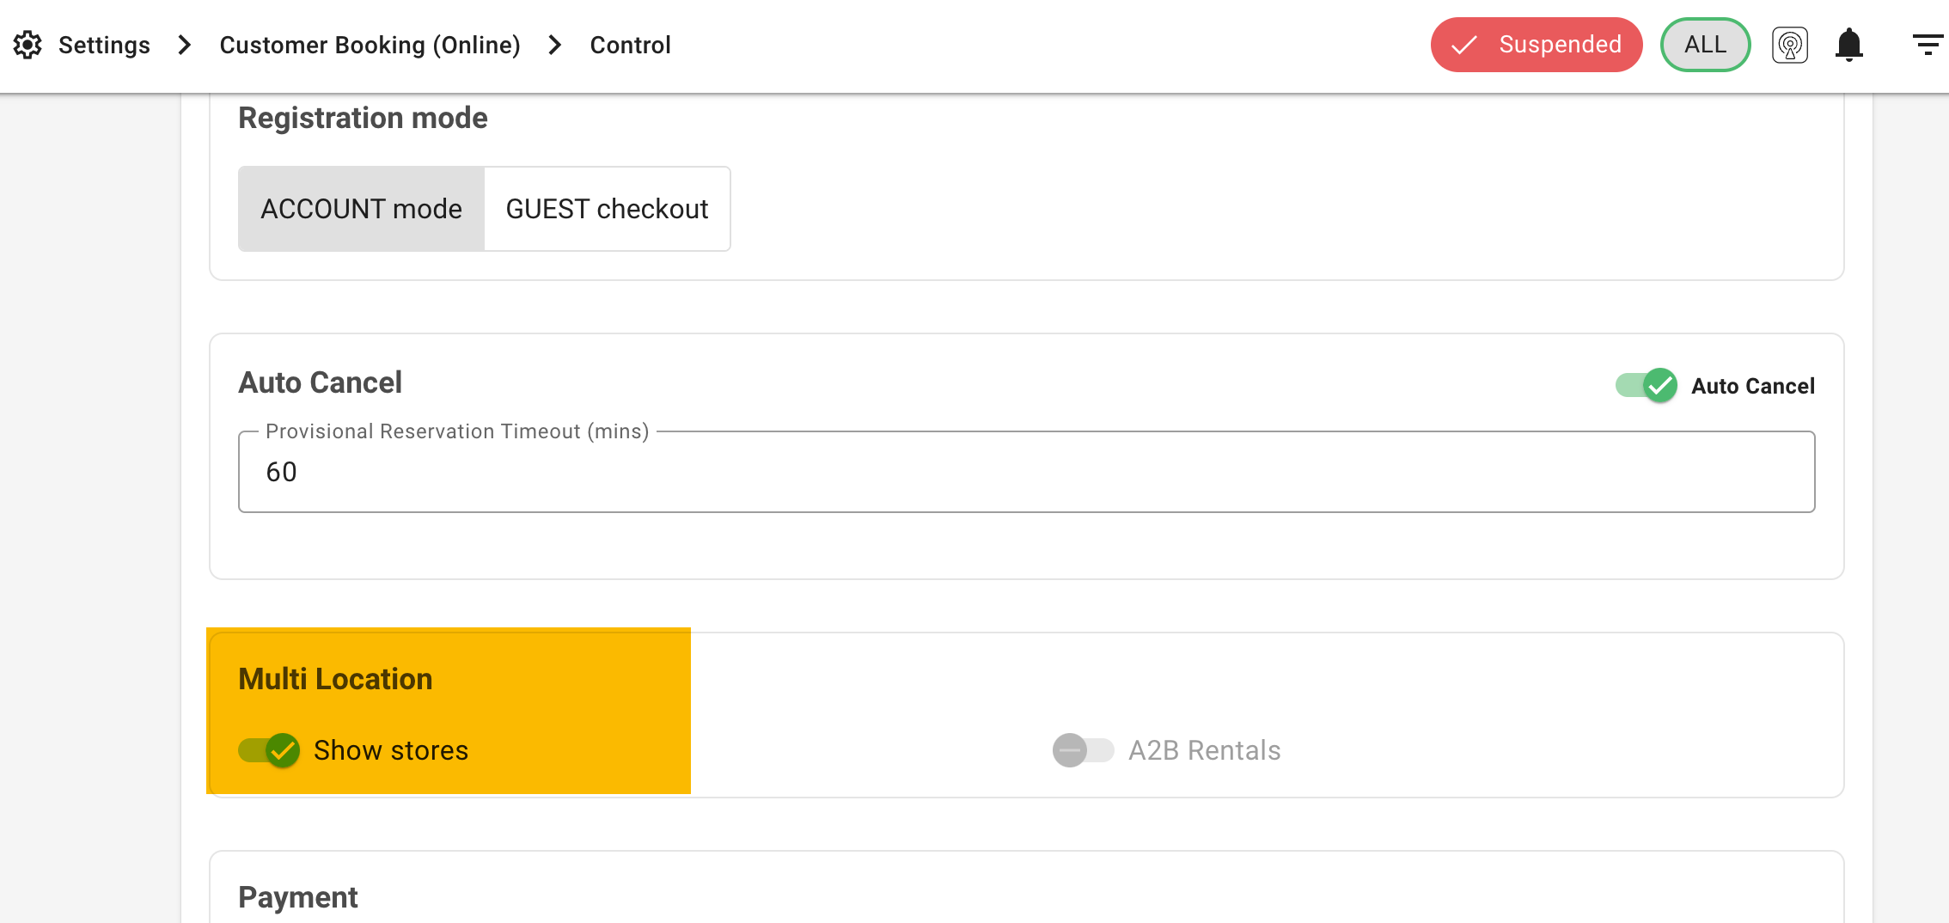
Task: Toggle the Auto Cancel switch
Action: 1646,386
